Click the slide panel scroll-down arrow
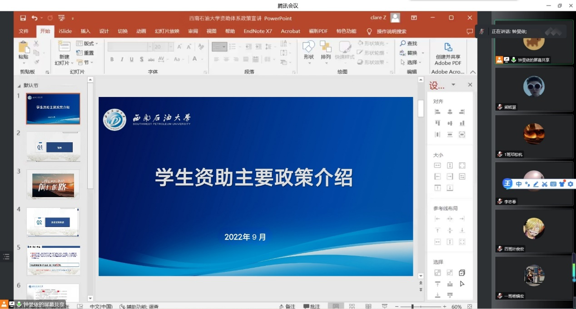Image resolution: width=576 pixels, height=309 pixels. click(x=90, y=298)
